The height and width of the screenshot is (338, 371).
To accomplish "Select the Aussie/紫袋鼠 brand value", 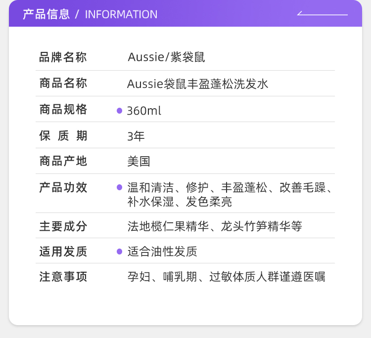I will pyautogui.click(x=166, y=57).
